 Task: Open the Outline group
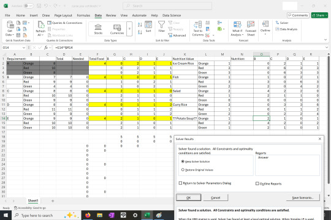pyautogui.click(x=265, y=28)
